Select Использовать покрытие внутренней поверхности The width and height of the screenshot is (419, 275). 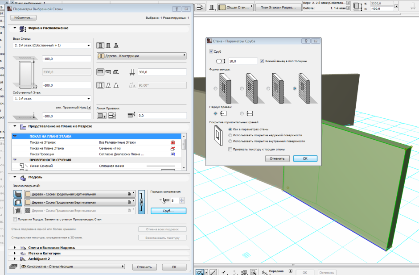point(230,141)
